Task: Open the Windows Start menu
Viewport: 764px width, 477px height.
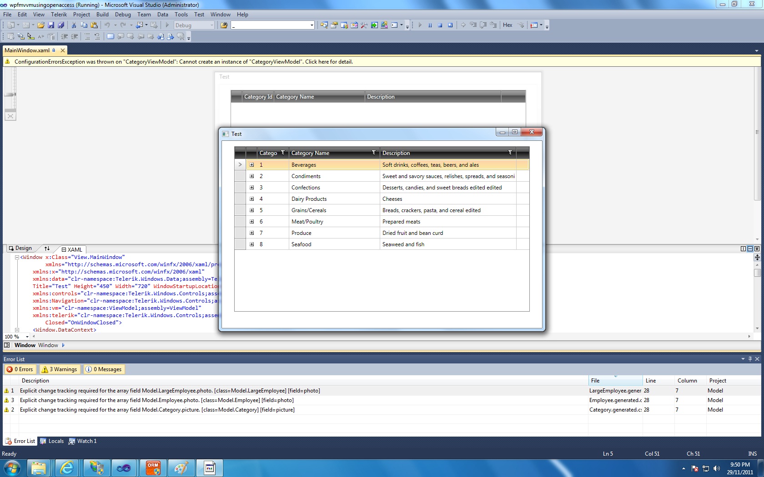Action: pyautogui.click(x=11, y=468)
